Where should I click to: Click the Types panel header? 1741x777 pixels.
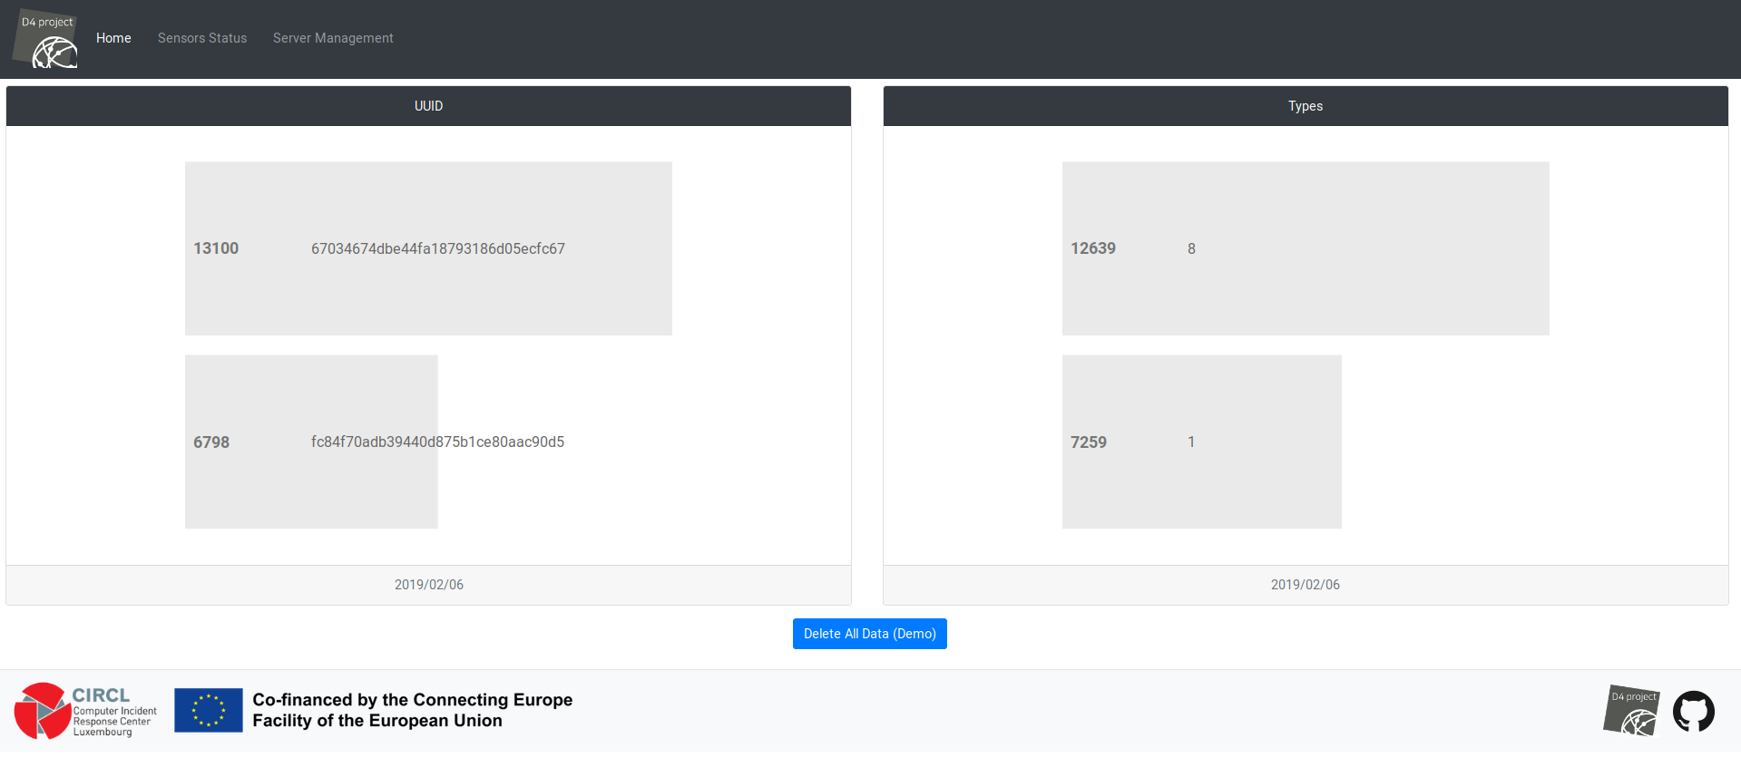click(1305, 106)
